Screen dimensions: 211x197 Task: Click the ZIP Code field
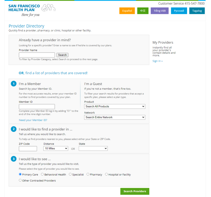pyautogui.click(x=28, y=149)
